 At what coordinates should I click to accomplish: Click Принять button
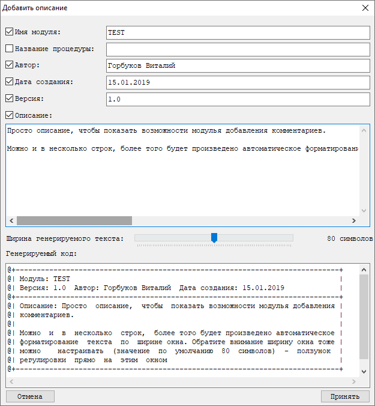[x=345, y=396]
